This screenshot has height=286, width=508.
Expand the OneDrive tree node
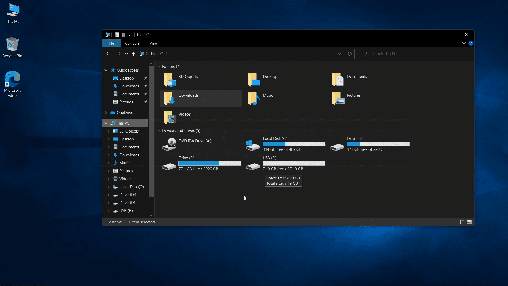(106, 113)
